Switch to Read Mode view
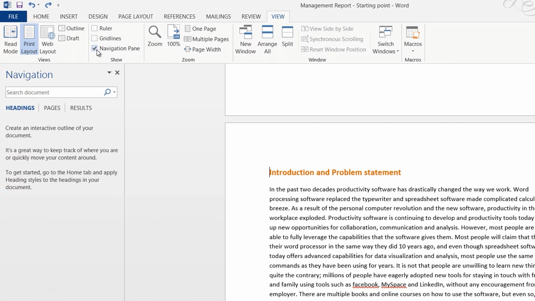The width and height of the screenshot is (535, 301). tap(11, 39)
